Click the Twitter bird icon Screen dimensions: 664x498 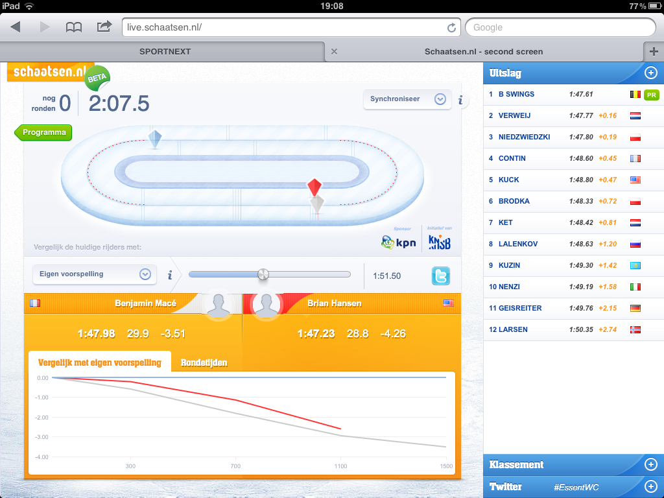(x=441, y=276)
